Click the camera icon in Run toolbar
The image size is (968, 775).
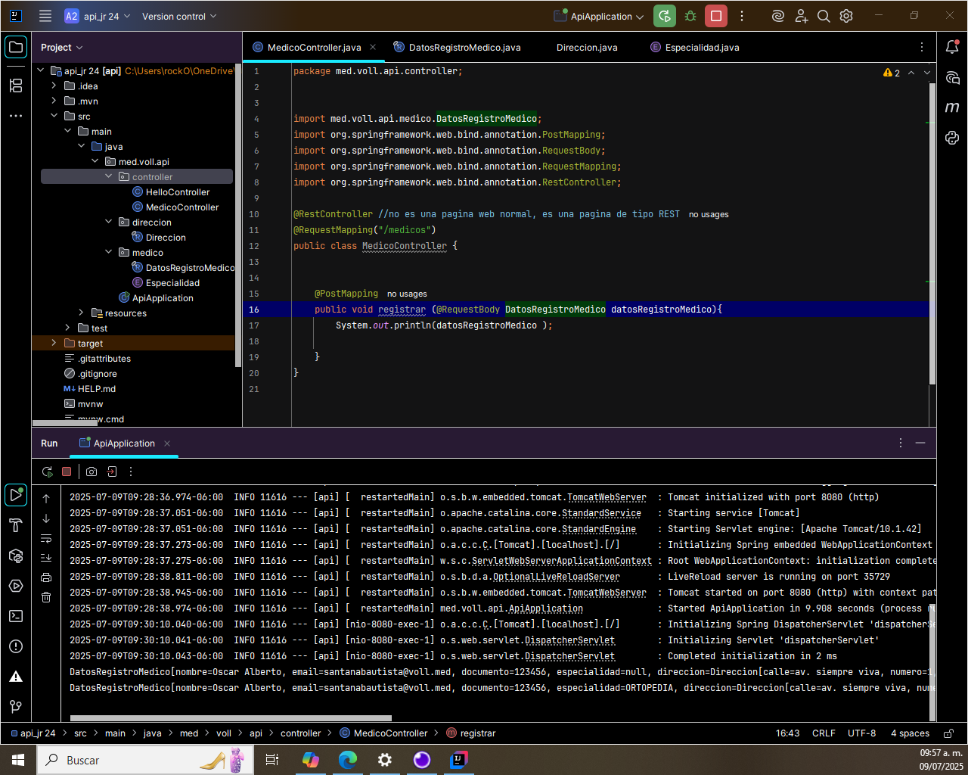pyautogui.click(x=92, y=472)
